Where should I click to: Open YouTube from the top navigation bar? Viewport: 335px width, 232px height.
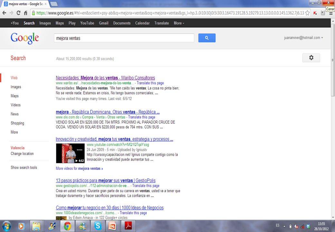point(87,23)
